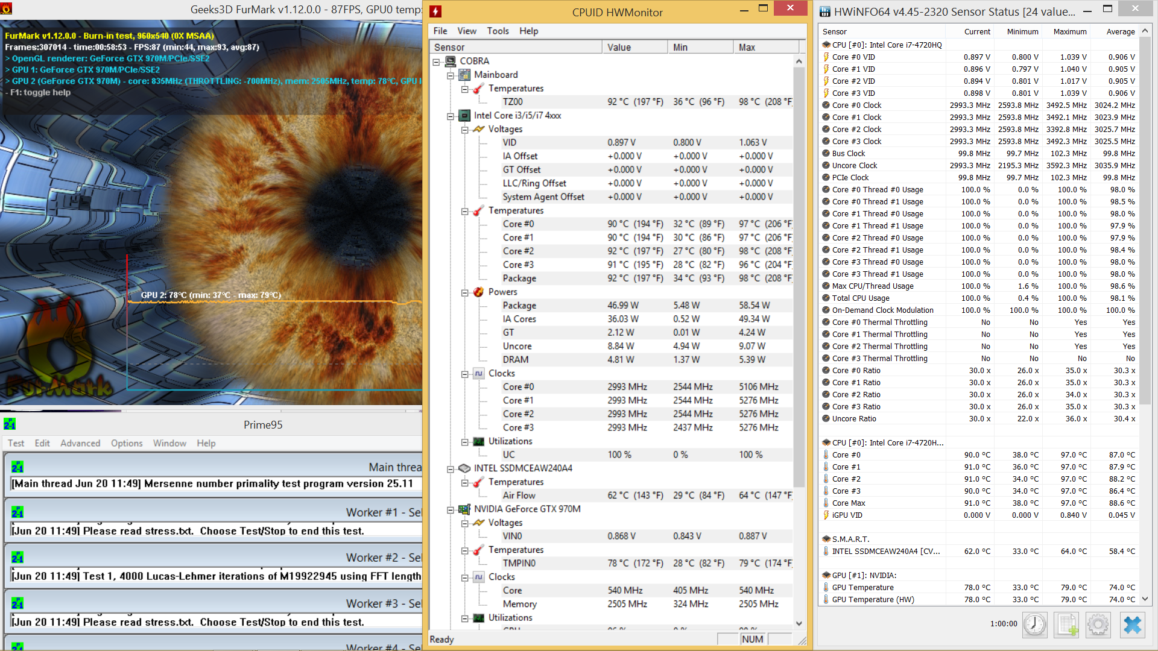
Task: Click the HWiNFO64 title bar icon
Action: pos(824,11)
